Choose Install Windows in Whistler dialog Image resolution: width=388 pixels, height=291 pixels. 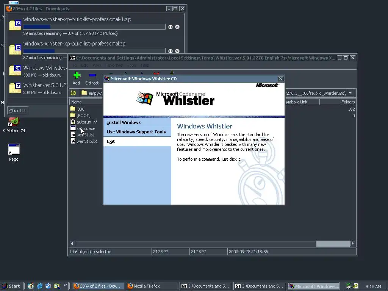click(x=137, y=122)
